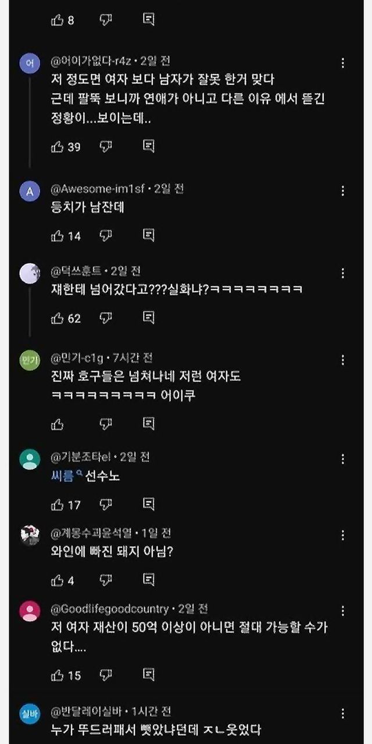Dislike the comment by @Awesome-im1sf
The image size is (372, 744).
[105, 235]
